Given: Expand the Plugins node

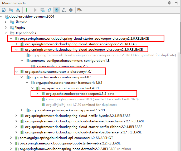Looking at the screenshot, I should pyautogui.click(x=6, y=27).
